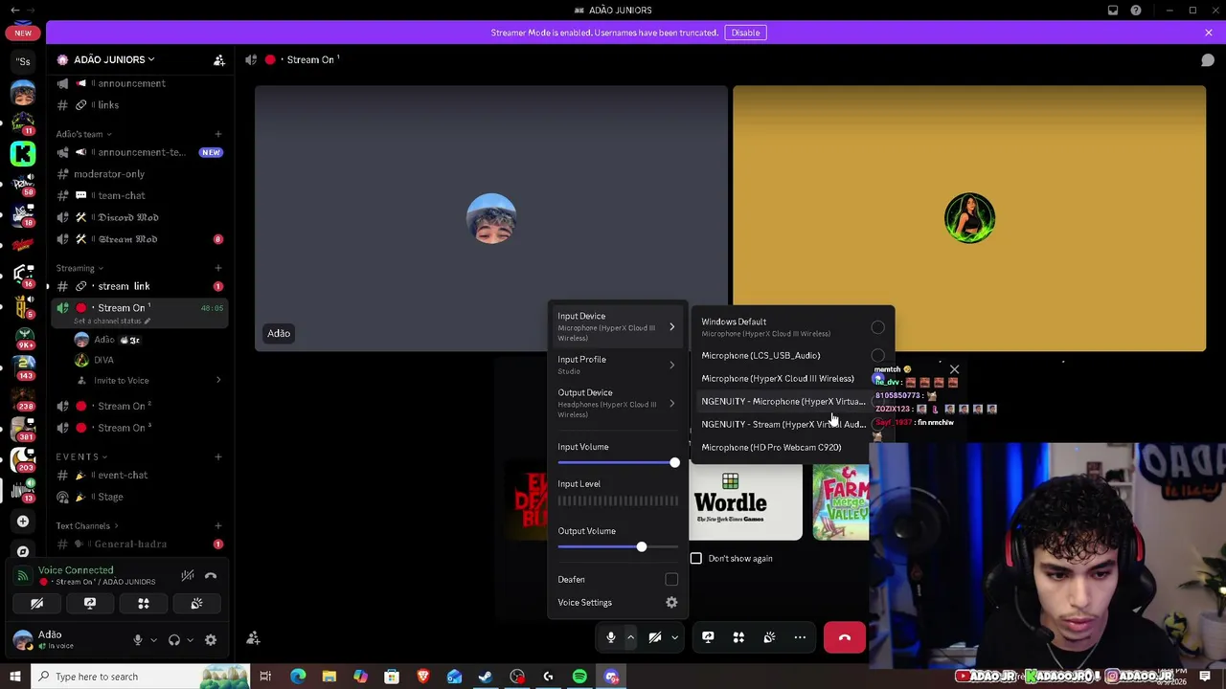Image resolution: width=1226 pixels, height=689 pixels.
Task: Toggle noise suppression in Voice Connected panel
Action: (x=188, y=576)
